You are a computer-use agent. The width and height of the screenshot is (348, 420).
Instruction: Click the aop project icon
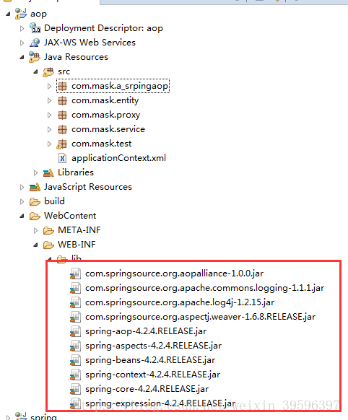coord(21,14)
